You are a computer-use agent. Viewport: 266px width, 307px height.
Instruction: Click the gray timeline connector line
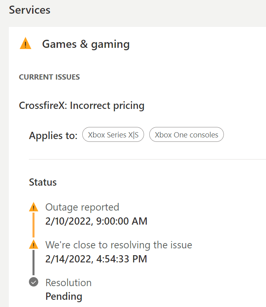point(34,263)
